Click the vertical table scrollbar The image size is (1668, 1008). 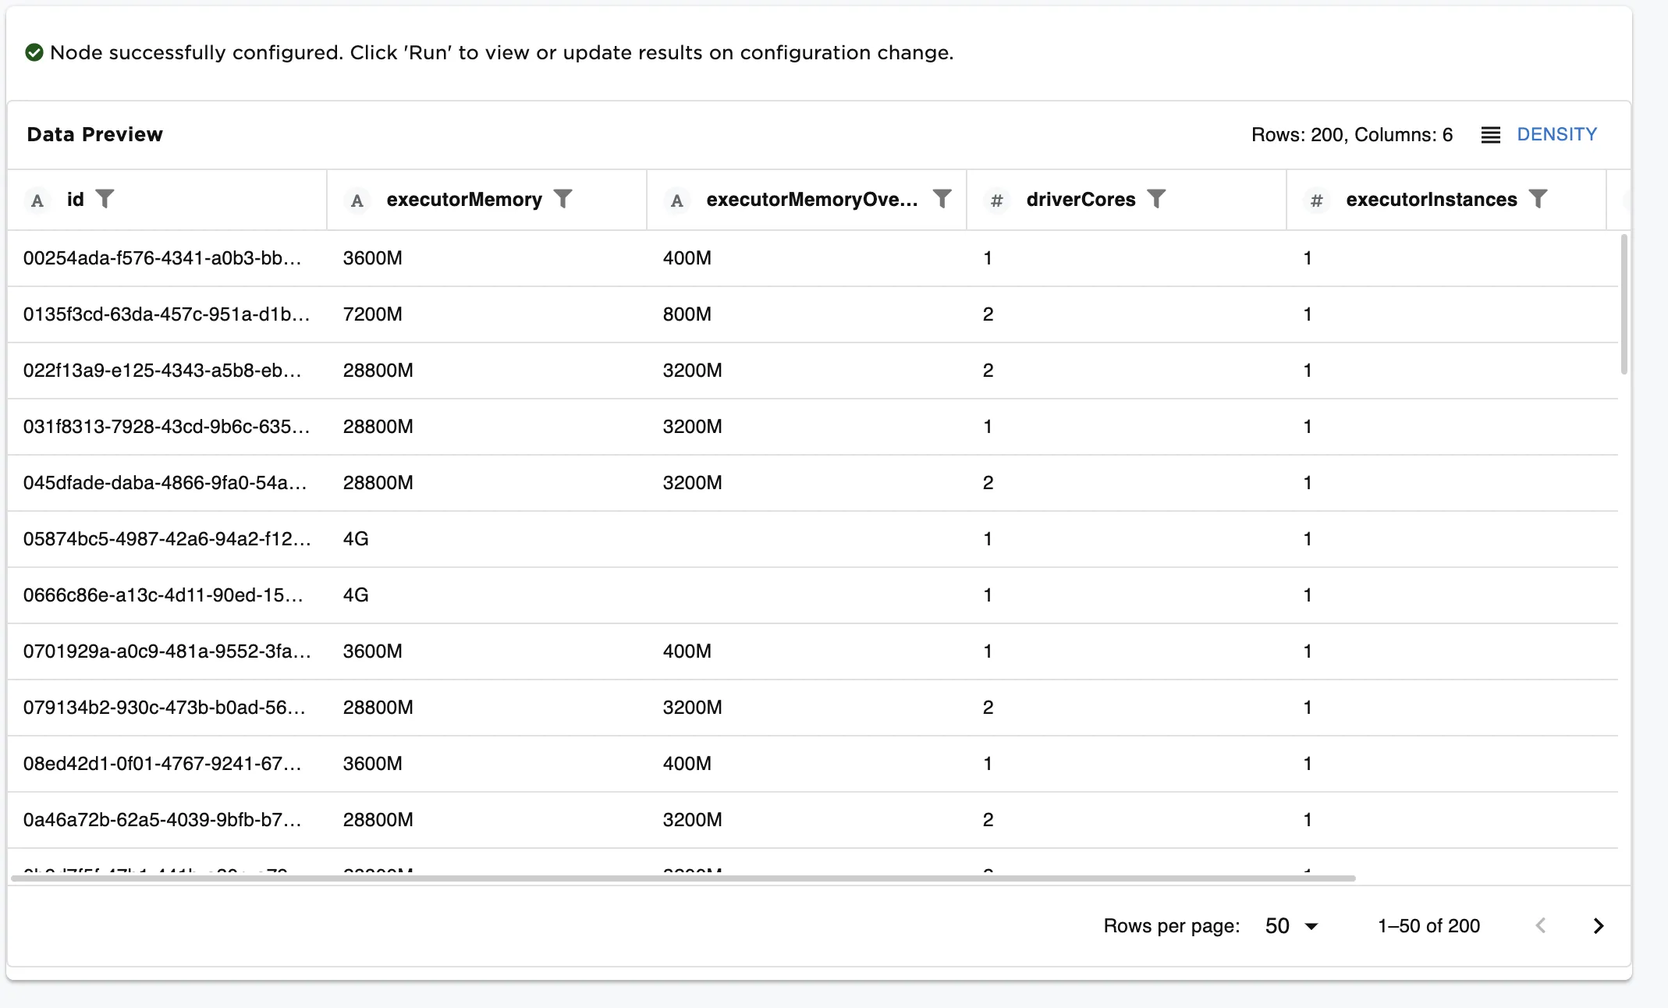coord(1624,304)
